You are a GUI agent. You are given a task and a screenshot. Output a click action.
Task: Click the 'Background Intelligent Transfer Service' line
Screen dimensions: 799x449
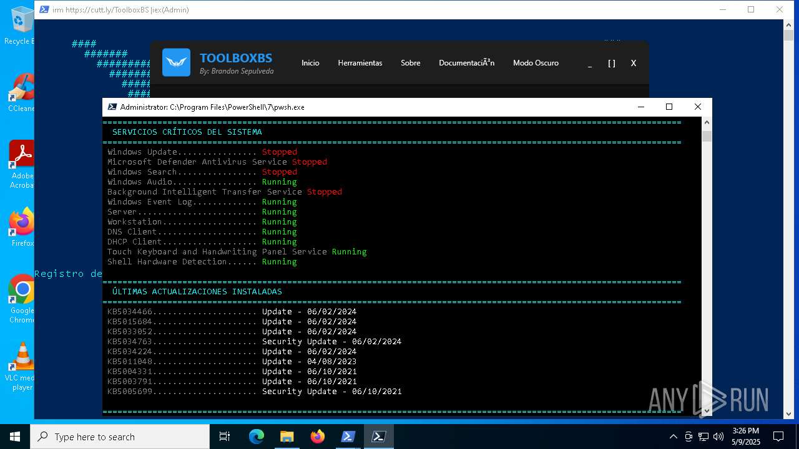coord(225,192)
